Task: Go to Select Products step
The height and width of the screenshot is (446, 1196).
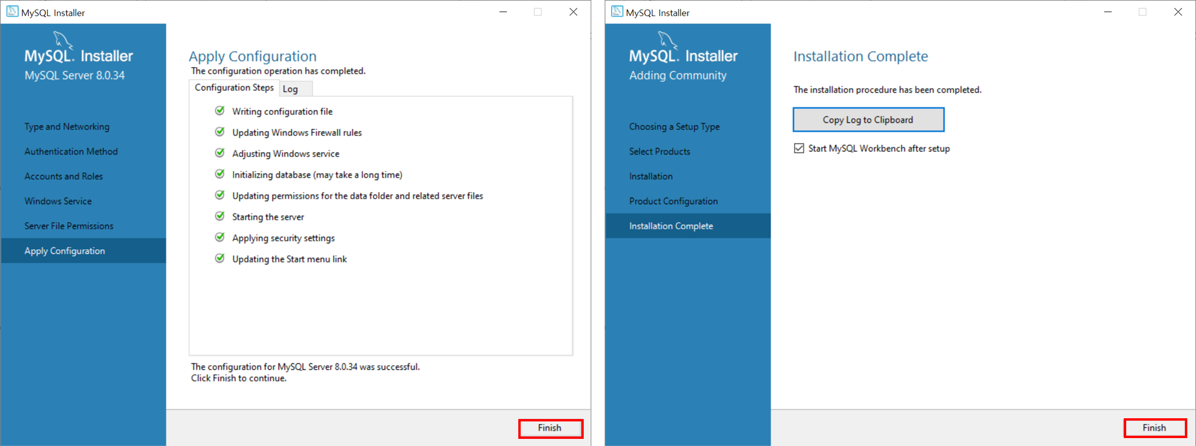Action: pyautogui.click(x=659, y=151)
